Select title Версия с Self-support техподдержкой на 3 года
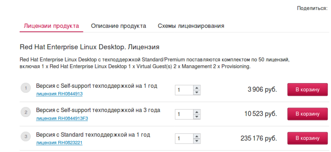Viewport: 331px width, 152px height. coord(98,110)
